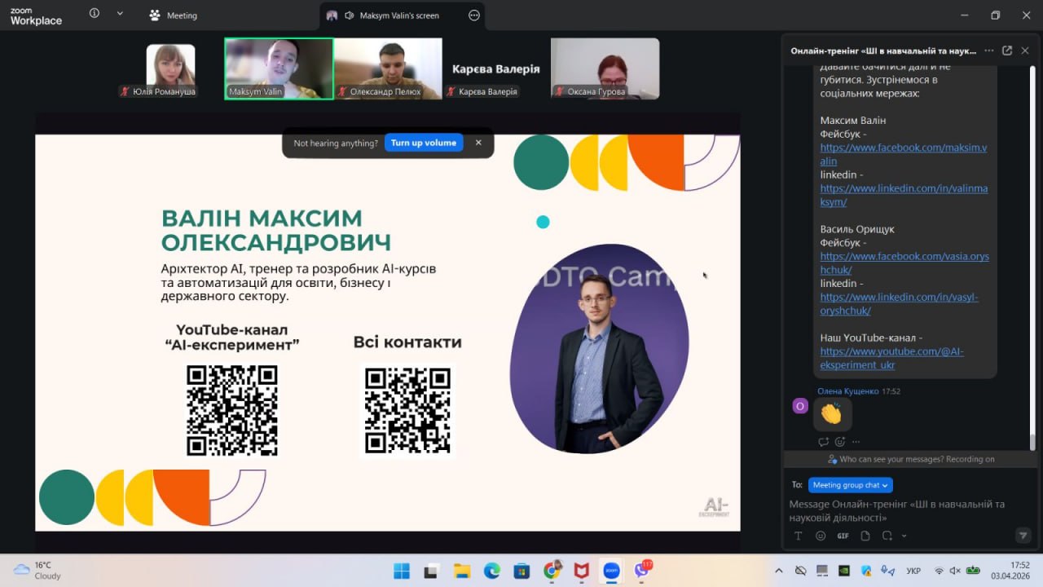This screenshot has height=587, width=1043.
Task: Open more options for the shared screen
Action: 474,15
